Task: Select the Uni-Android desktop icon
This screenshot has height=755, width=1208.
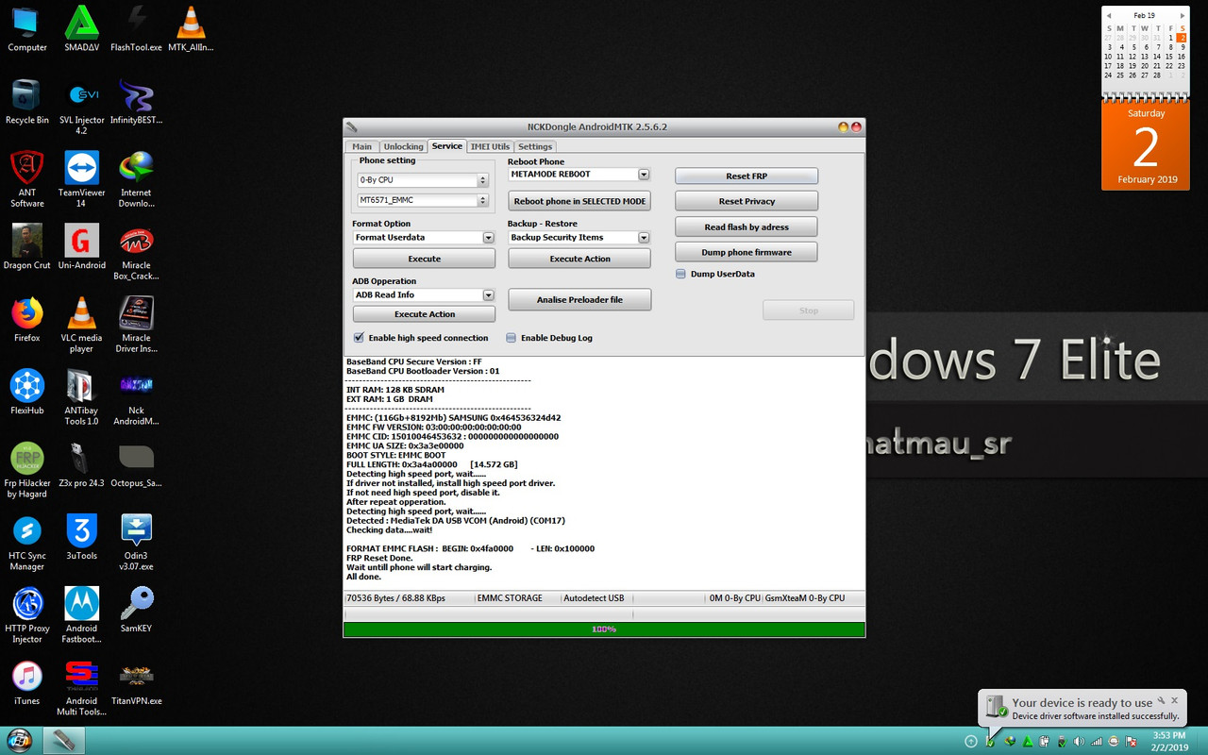Action: (81, 247)
